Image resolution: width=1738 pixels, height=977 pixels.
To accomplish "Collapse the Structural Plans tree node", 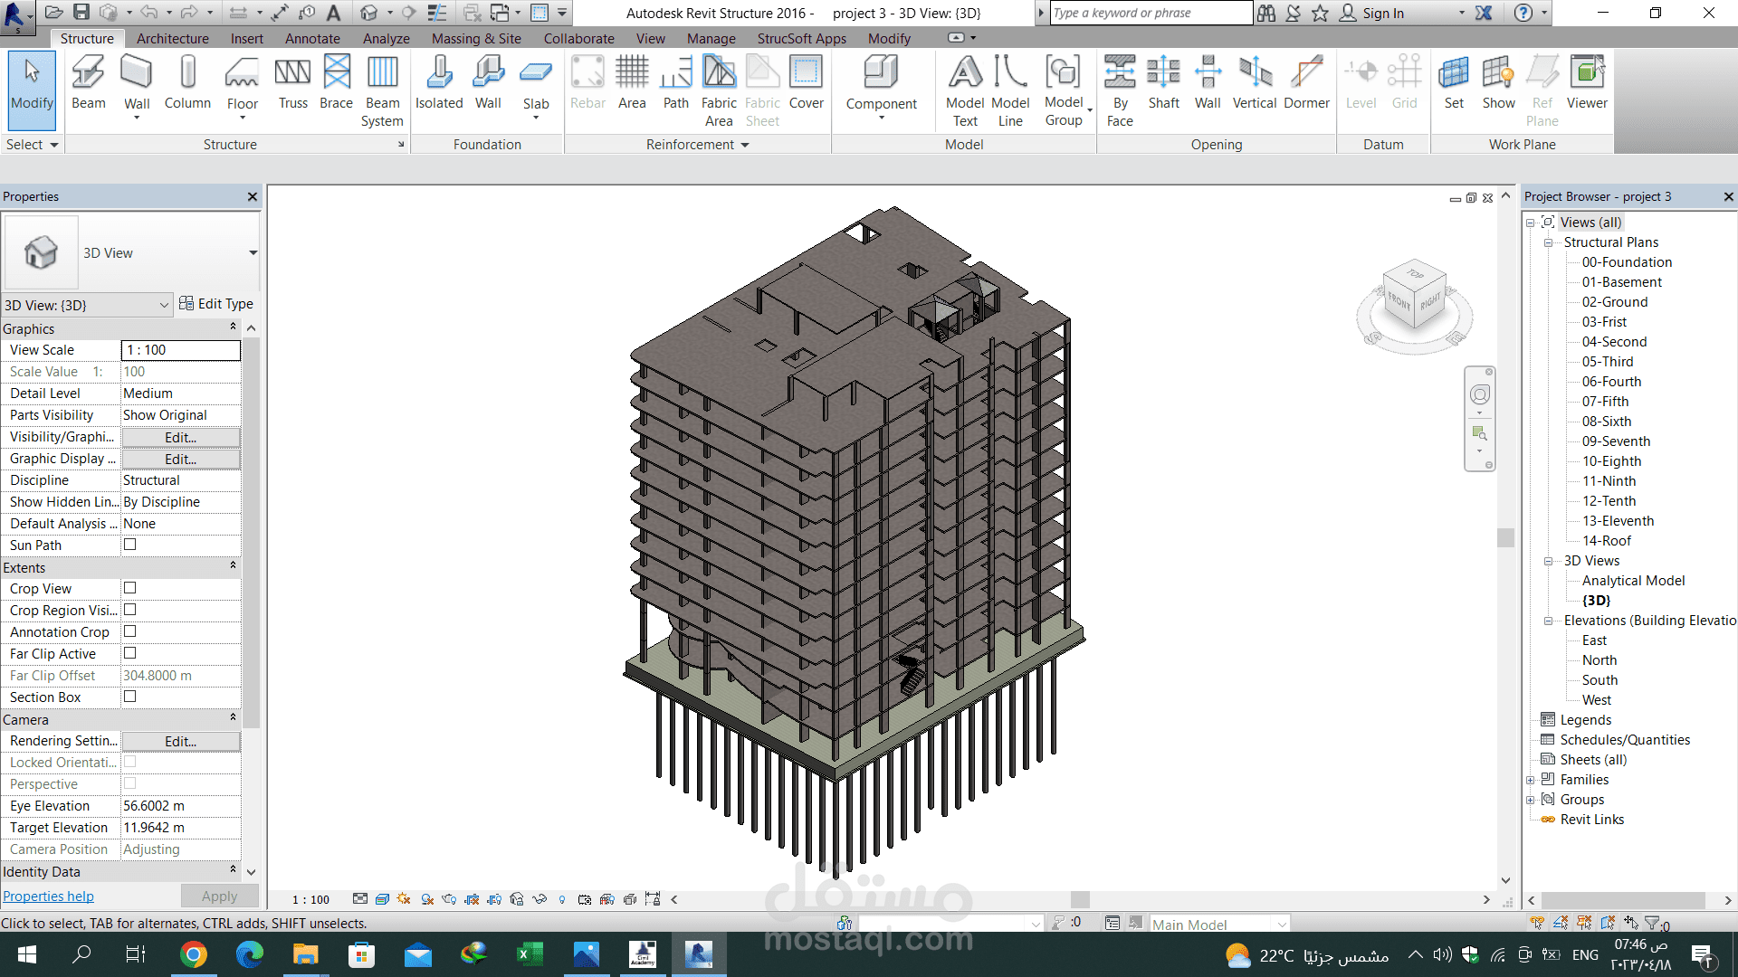I will coord(1549,242).
